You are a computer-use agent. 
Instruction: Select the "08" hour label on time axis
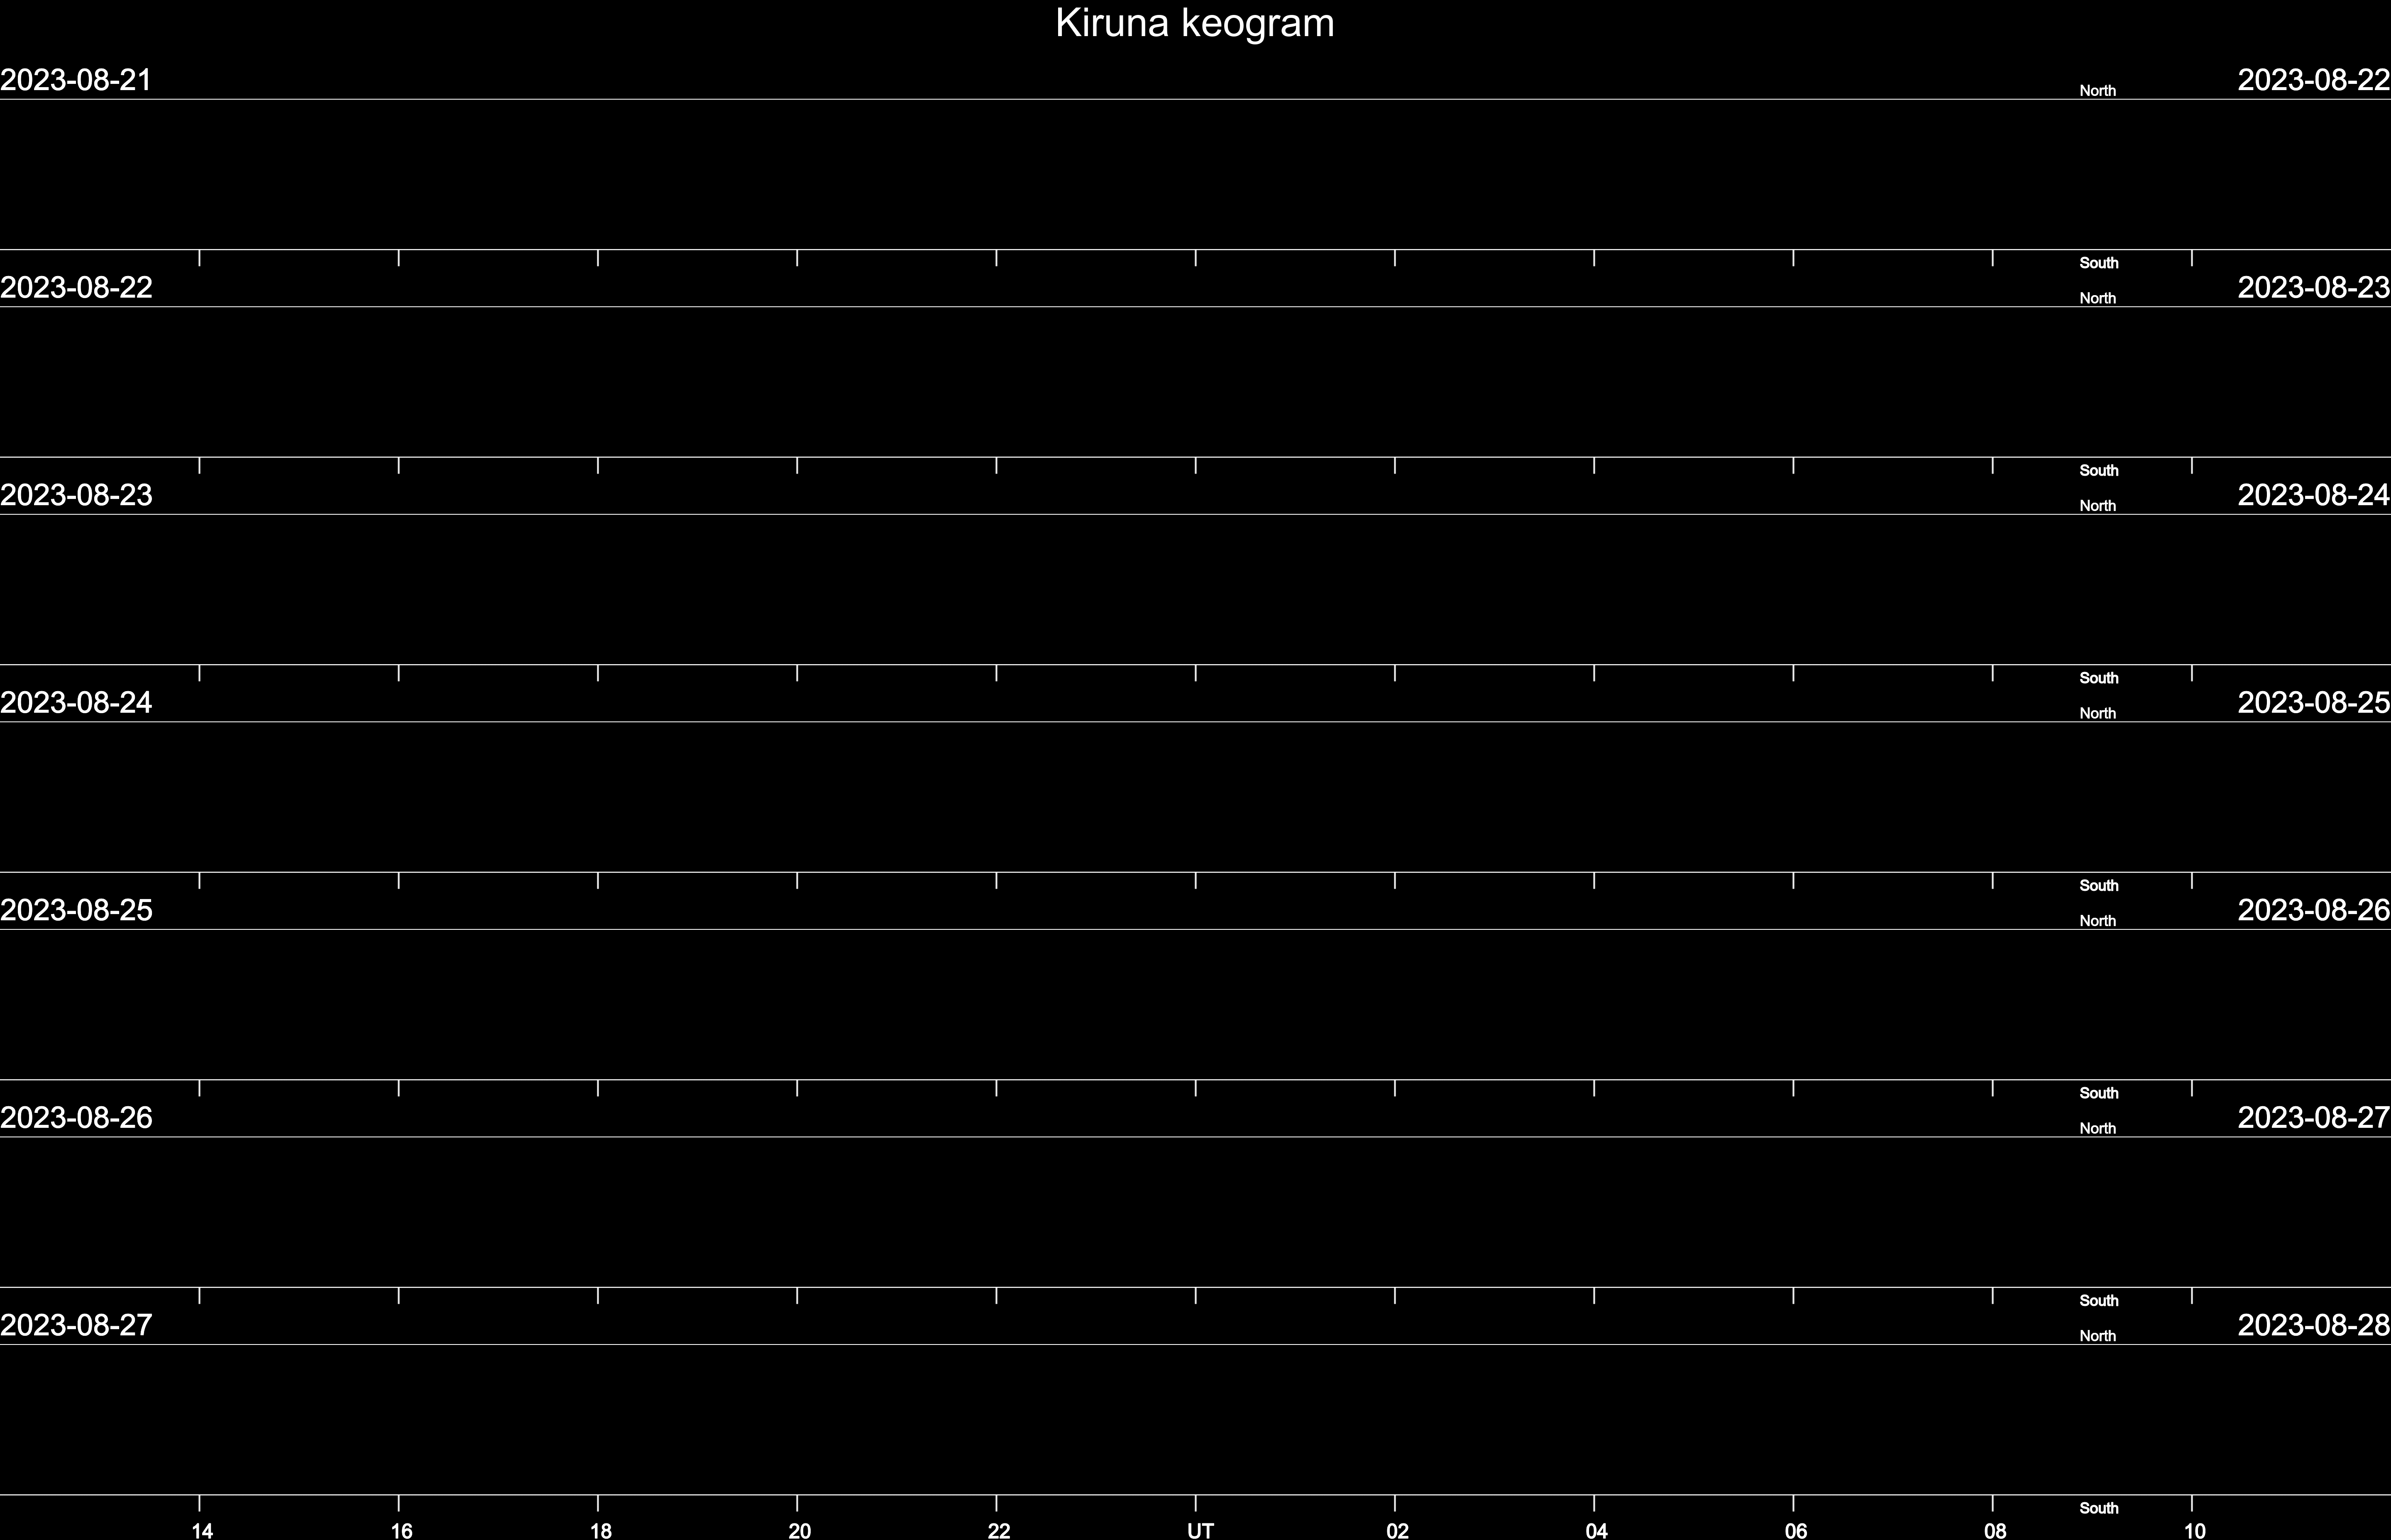1995,1530
